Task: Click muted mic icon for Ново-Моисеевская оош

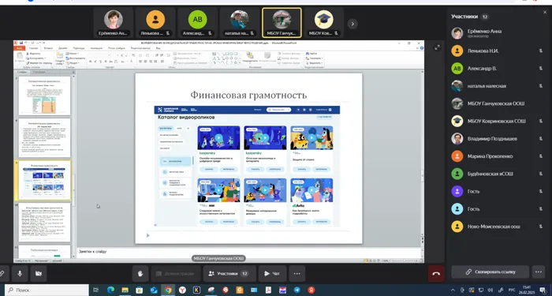Action: 541,227
